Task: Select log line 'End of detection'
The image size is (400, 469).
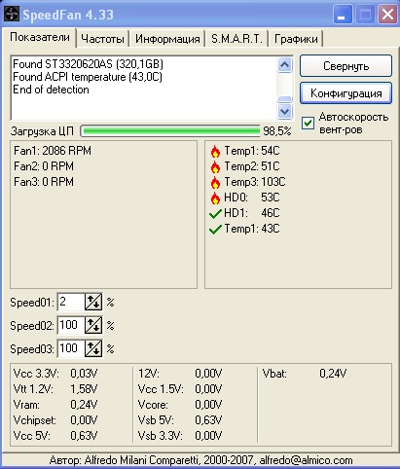Action: (x=51, y=90)
